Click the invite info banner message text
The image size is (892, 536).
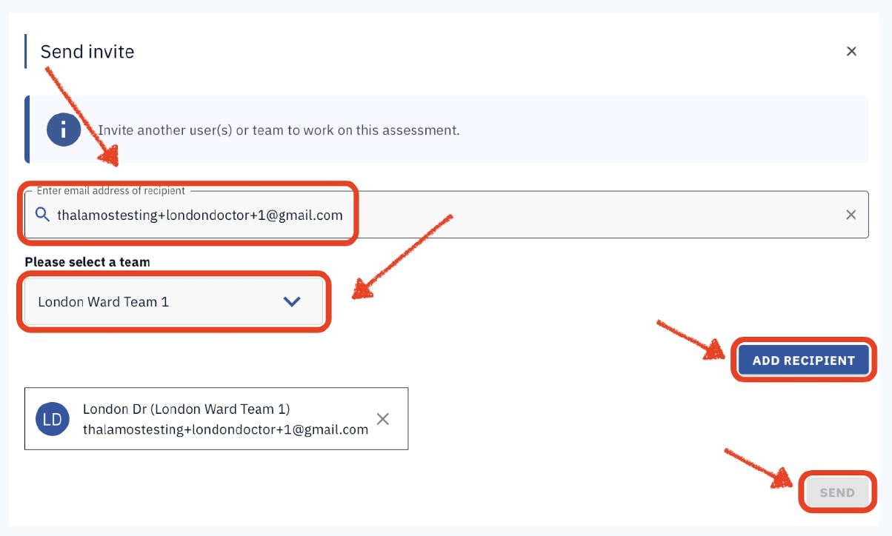click(279, 130)
